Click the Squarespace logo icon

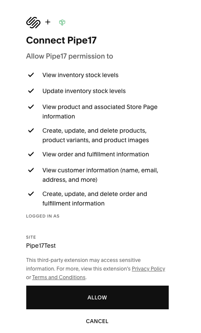click(33, 22)
